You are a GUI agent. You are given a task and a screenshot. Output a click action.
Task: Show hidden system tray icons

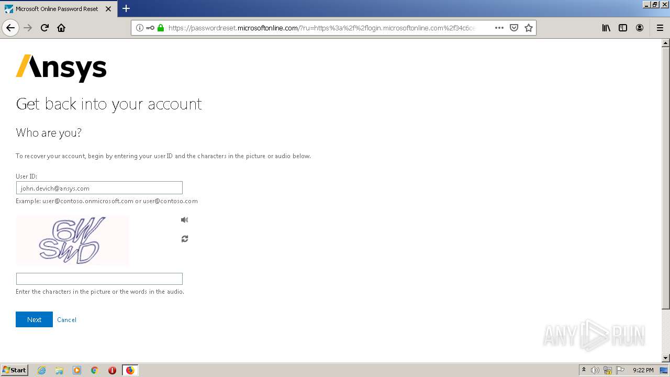(x=584, y=370)
